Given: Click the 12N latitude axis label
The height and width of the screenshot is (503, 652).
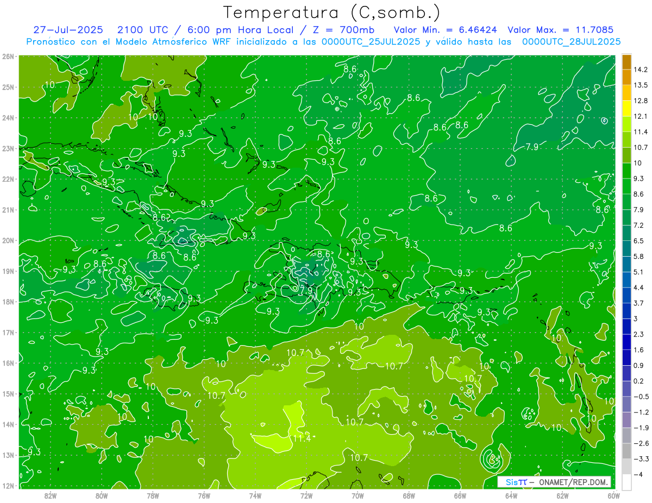Looking at the screenshot, I should 8,486.
